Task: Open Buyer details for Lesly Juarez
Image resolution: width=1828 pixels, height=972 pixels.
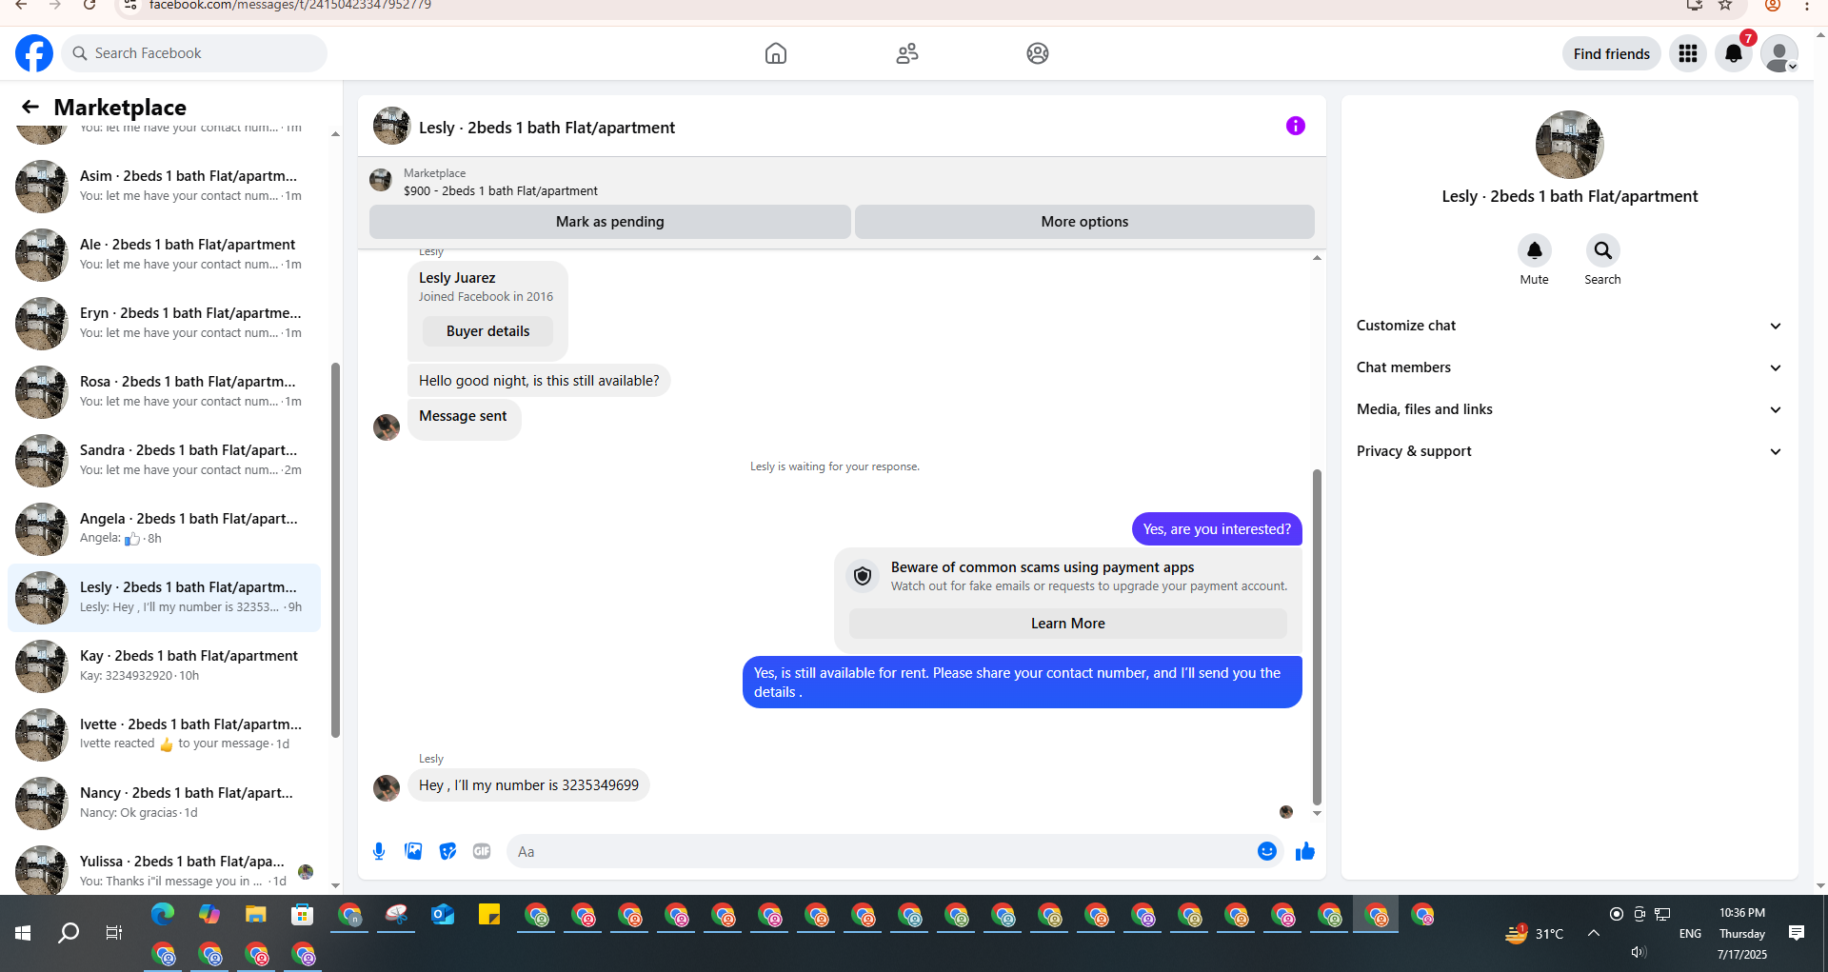Action: click(487, 331)
